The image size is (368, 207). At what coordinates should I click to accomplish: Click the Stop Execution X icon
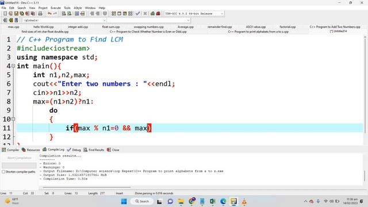pos(145,14)
